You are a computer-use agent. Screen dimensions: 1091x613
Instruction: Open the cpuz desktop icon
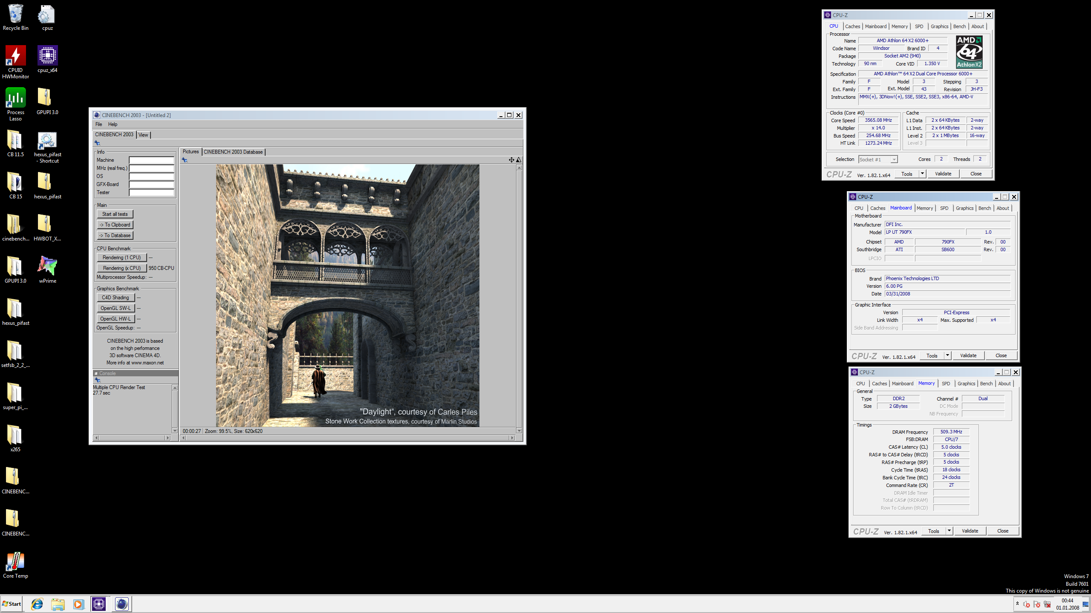click(x=47, y=17)
